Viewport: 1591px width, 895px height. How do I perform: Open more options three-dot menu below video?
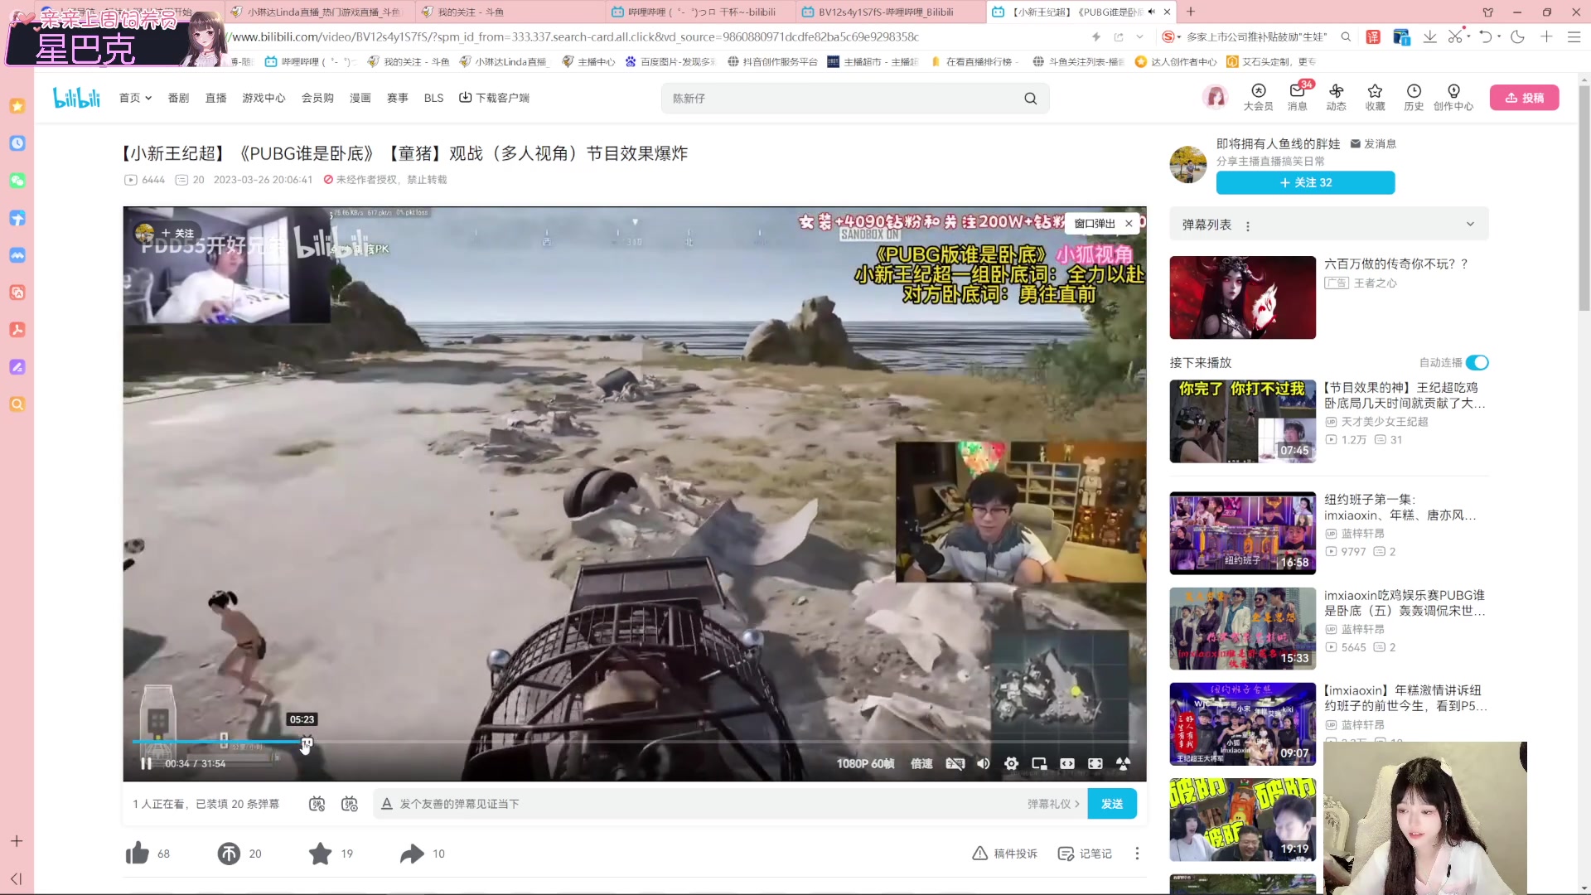pos(1137,854)
